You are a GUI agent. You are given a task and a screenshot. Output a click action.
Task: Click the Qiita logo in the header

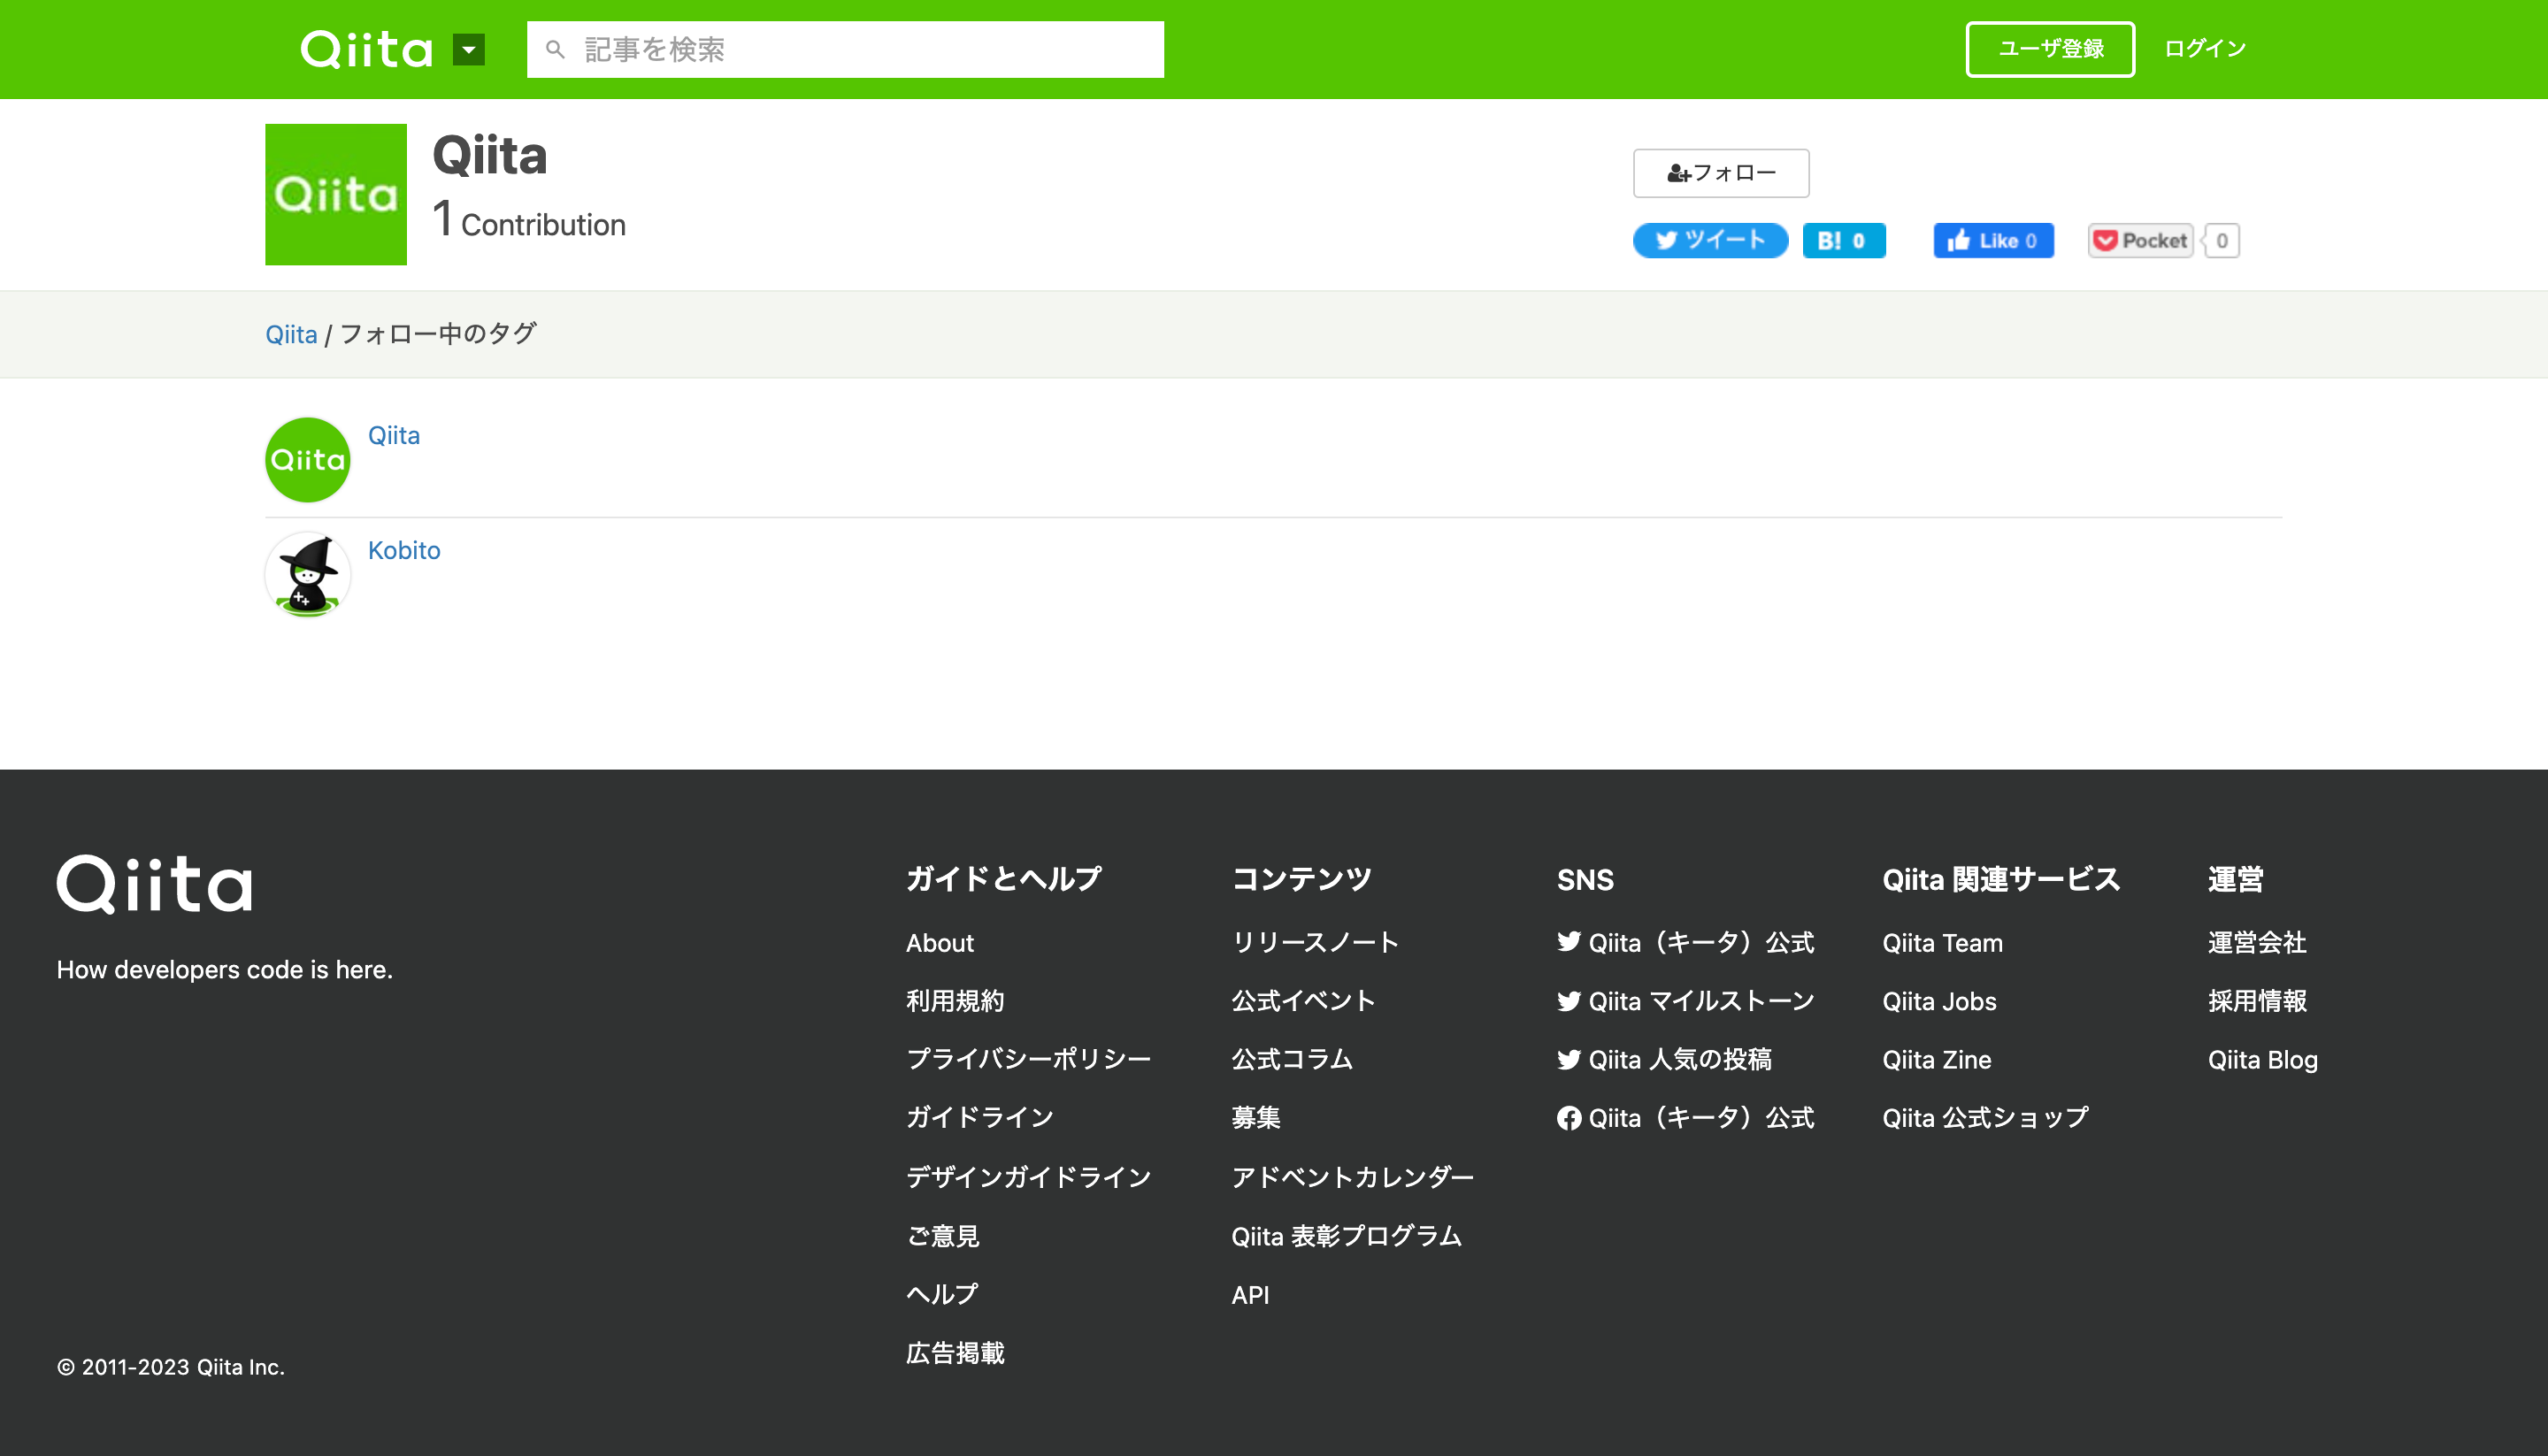click(366, 49)
